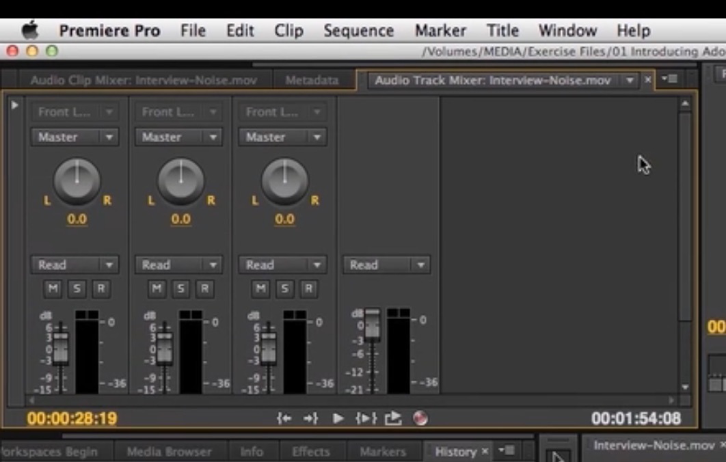Open the Title menu
726x462 pixels.
[x=502, y=31]
